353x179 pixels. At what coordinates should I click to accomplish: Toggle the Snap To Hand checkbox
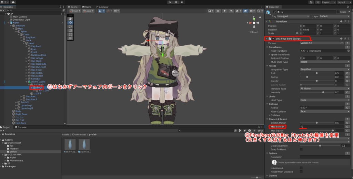pos(301,149)
